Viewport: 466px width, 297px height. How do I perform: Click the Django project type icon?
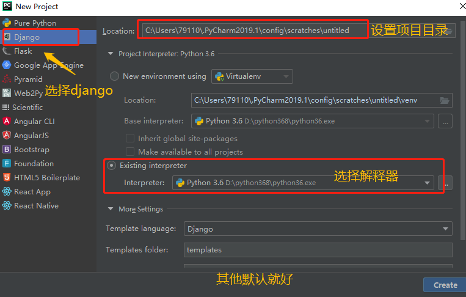click(7, 37)
